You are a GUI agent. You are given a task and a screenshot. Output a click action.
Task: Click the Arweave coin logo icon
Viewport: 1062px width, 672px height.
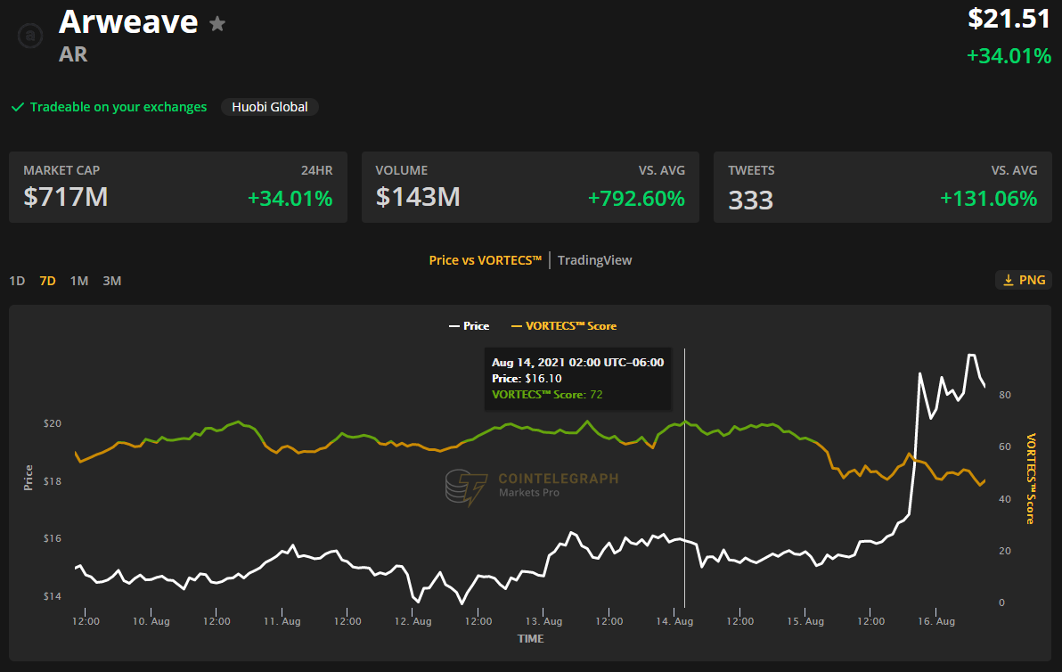click(x=32, y=36)
